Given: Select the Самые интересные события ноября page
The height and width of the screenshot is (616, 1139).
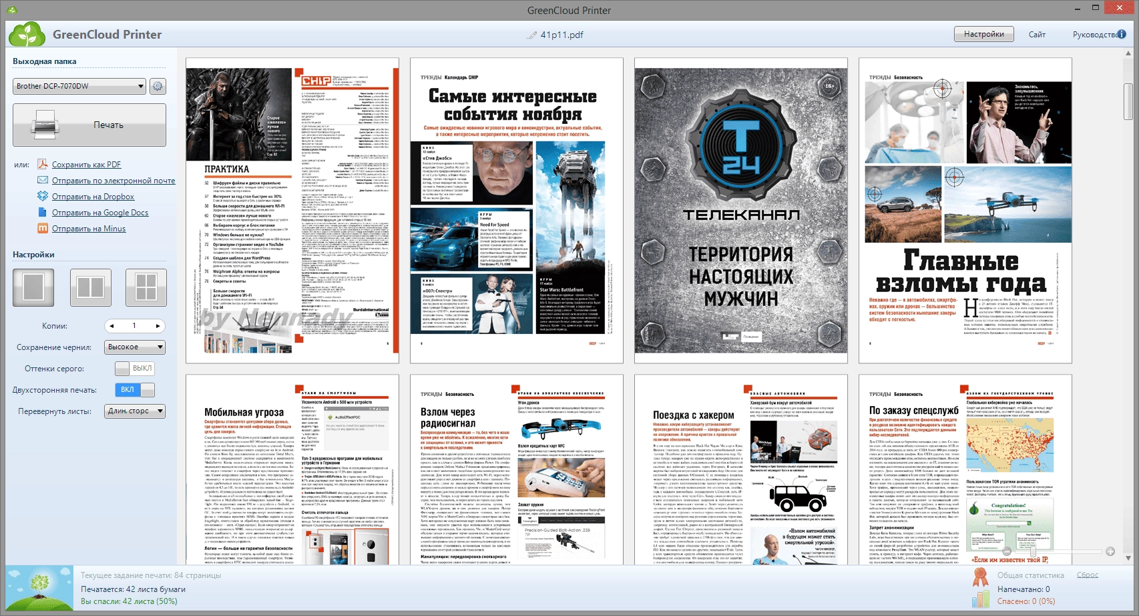Looking at the screenshot, I should click(517, 211).
